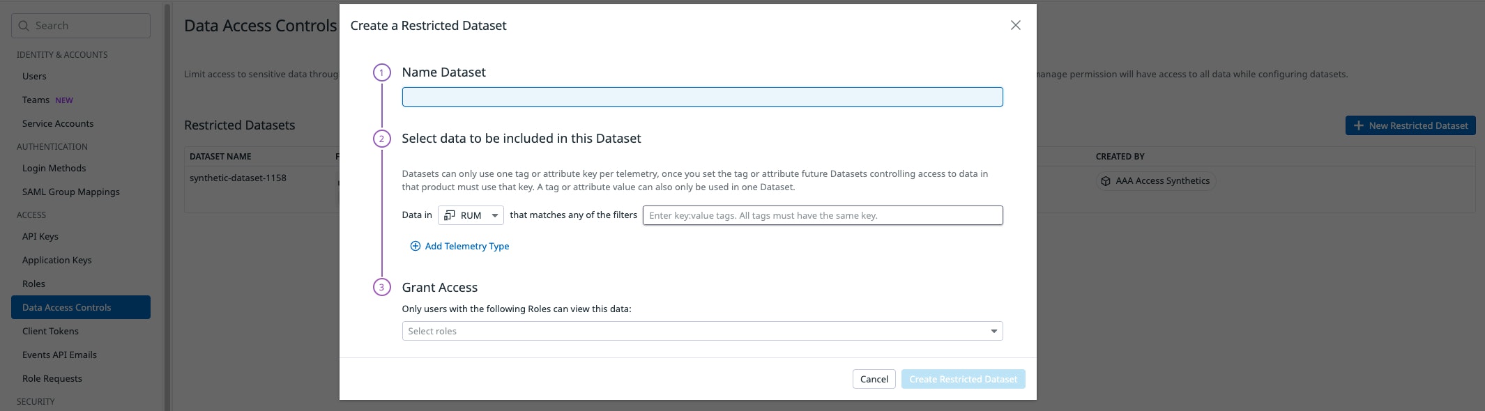Click the search magnifier icon in sidebar
The image size is (1485, 411).
pos(24,26)
